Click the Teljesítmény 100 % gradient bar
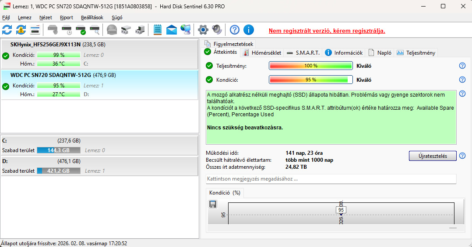 coord(311,66)
